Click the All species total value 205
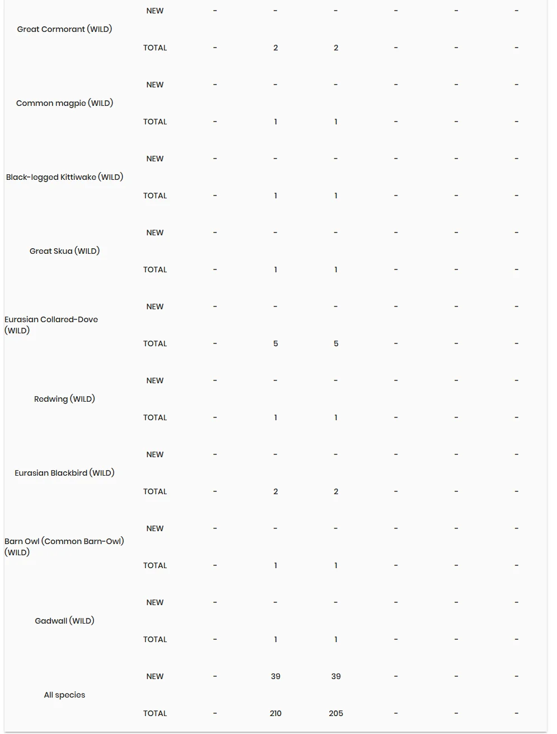 (336, 713)
